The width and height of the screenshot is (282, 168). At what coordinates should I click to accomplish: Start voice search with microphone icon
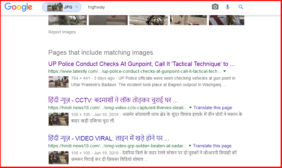pyautogui.click(x=227, y=7)
